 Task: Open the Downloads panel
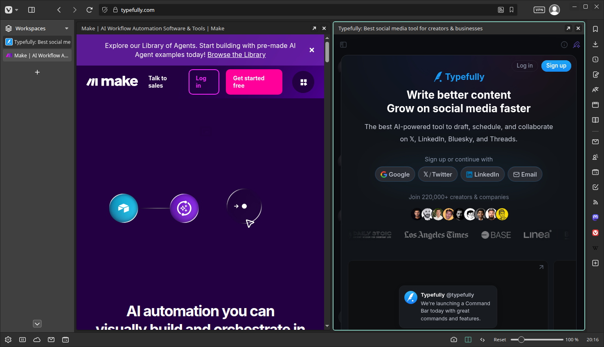pyautogui.click(x=595, y=44)
